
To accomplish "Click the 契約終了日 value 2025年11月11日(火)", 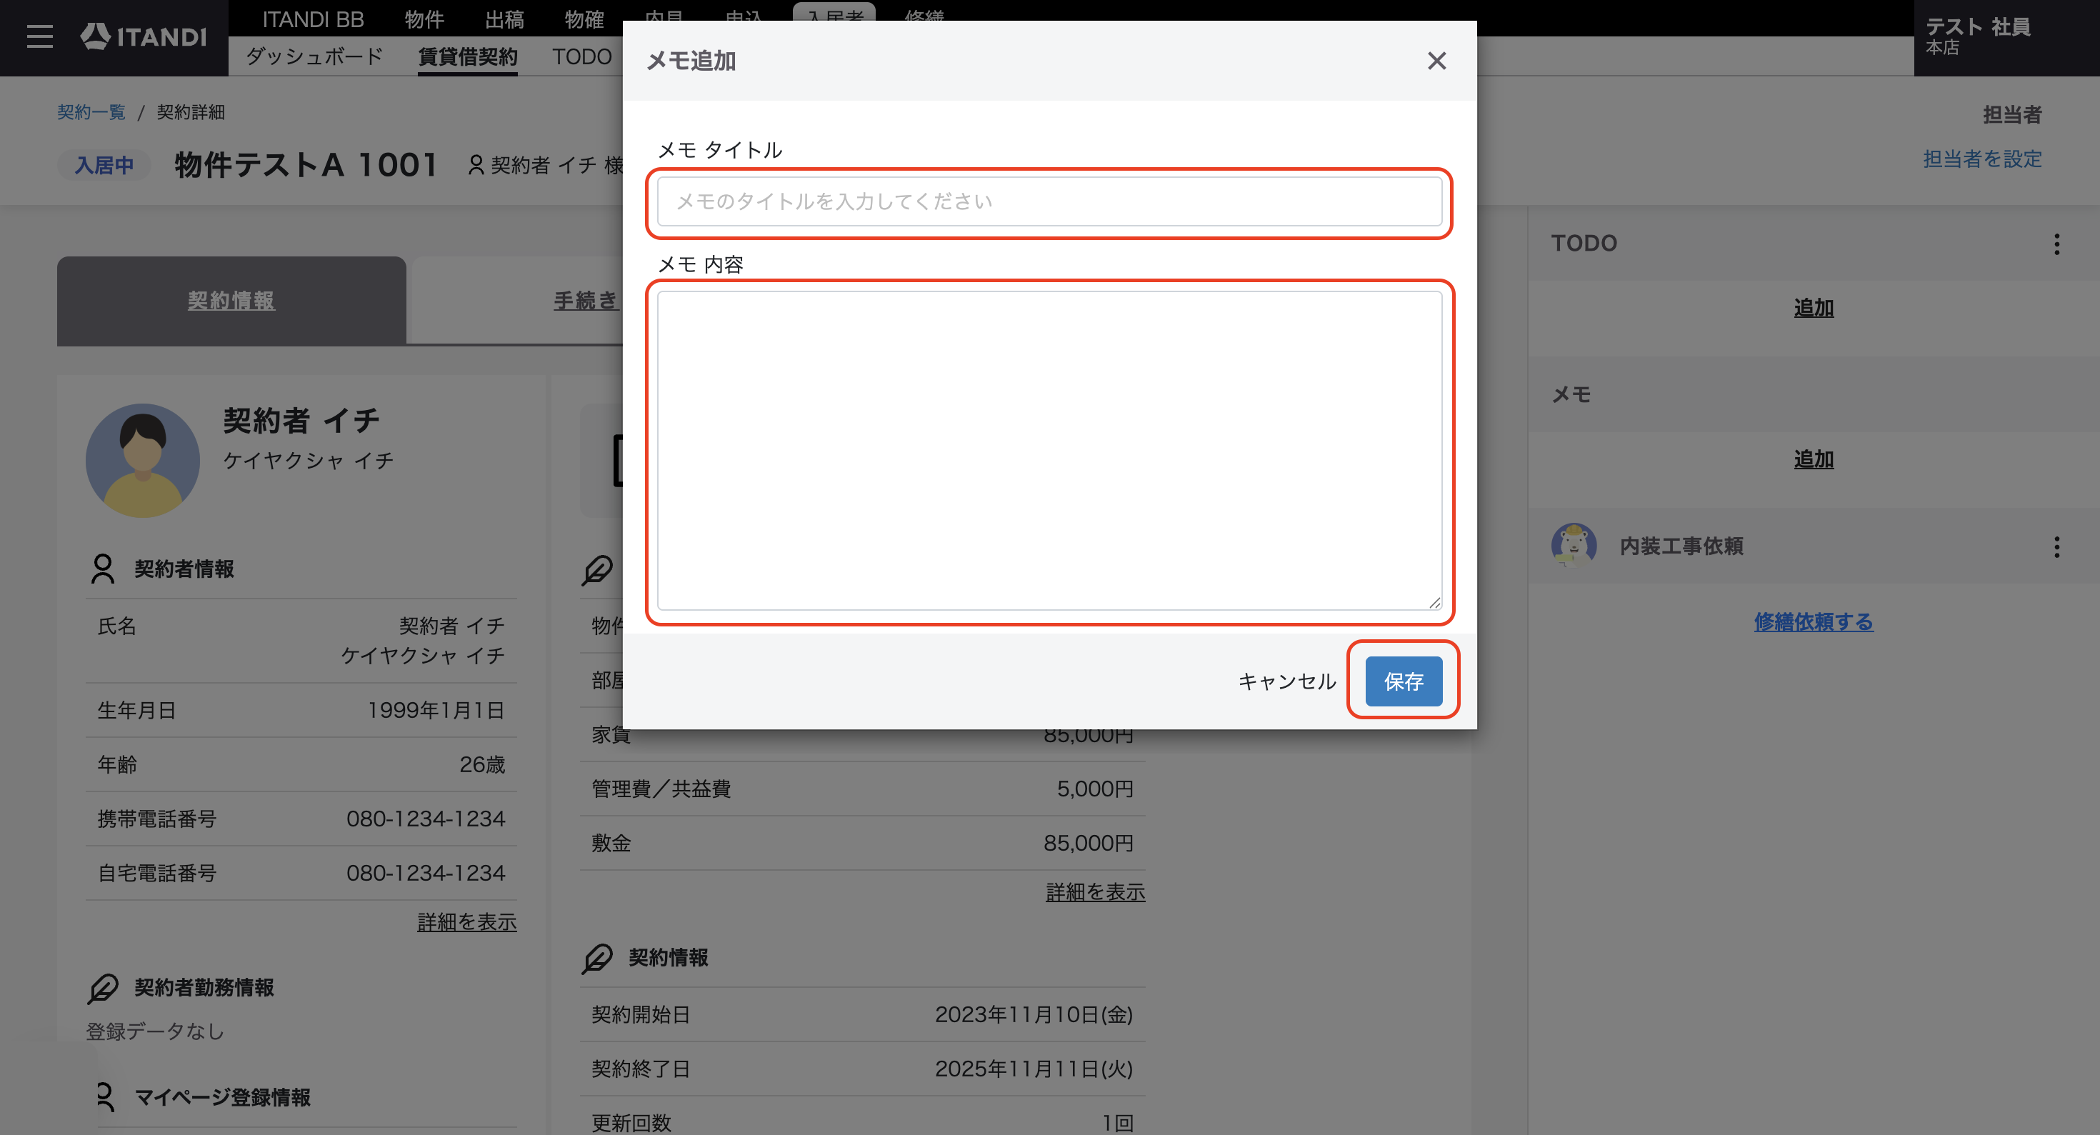I will click(x=1034, y=1069).
